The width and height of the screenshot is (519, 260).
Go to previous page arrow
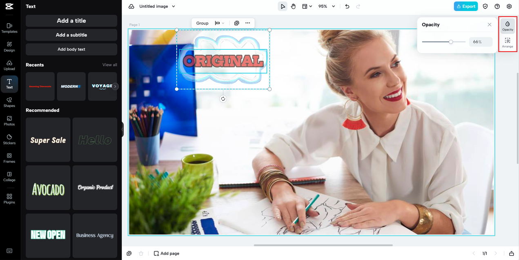tap(474, 253)
